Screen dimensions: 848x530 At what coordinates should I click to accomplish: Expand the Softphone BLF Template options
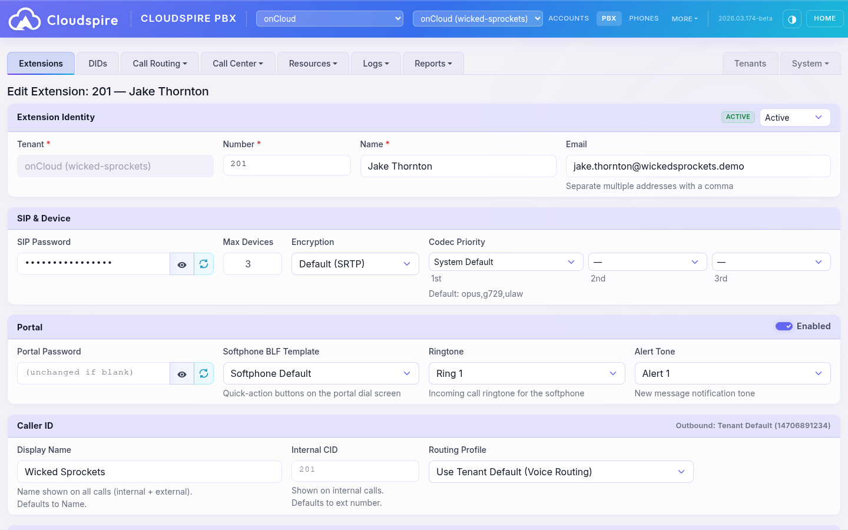point(321,373)
